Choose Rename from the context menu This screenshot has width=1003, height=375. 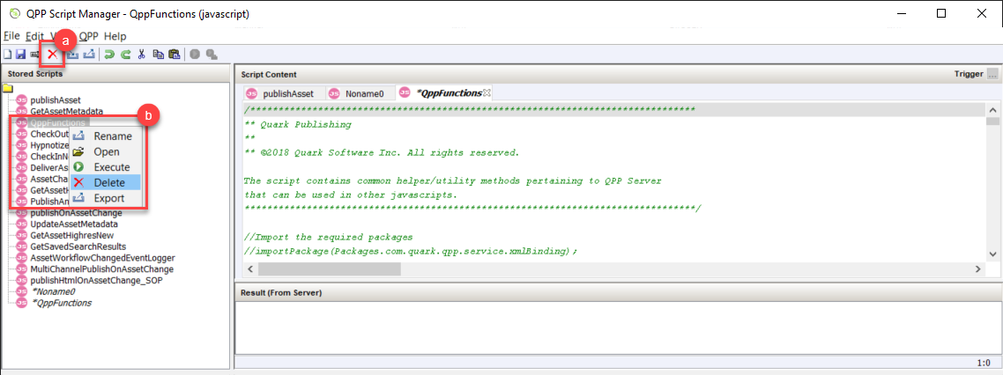click(x=106, y=136)
